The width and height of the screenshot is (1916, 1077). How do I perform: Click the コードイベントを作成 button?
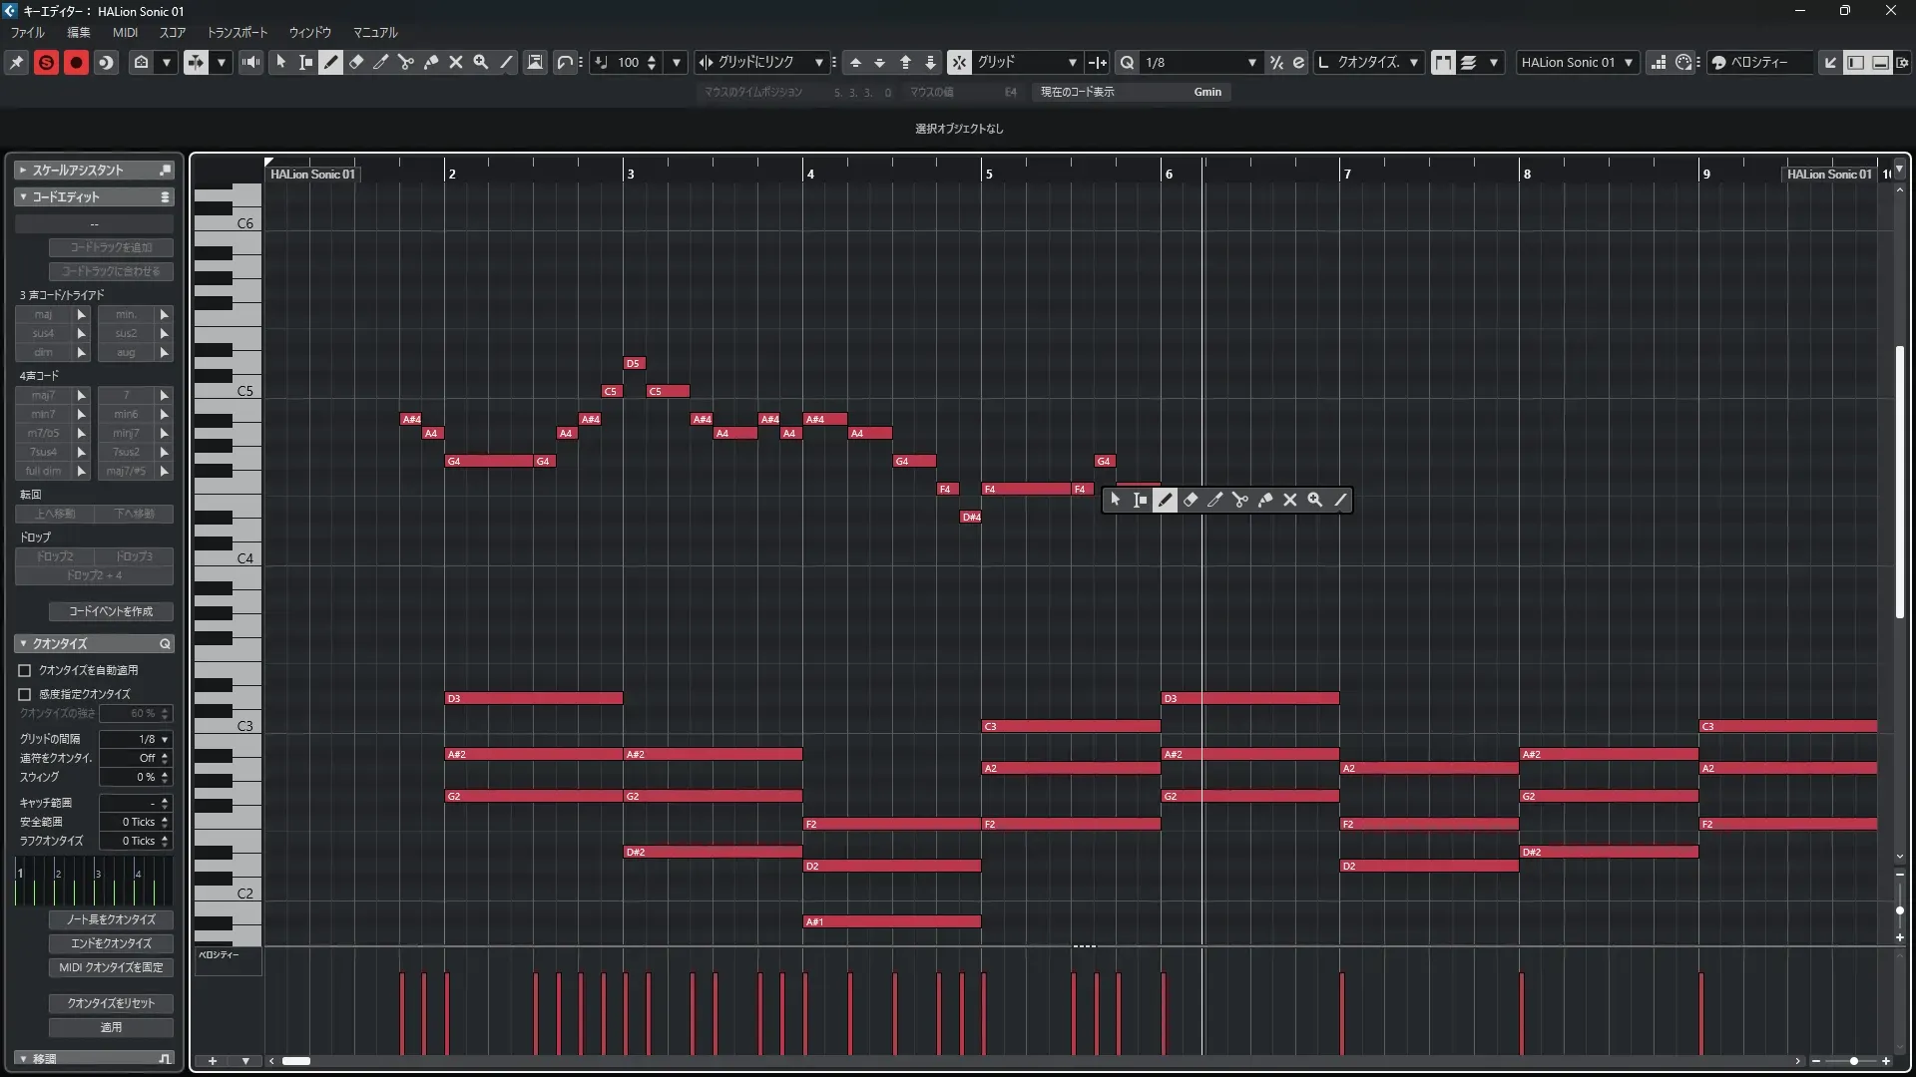tap(111, 611)
